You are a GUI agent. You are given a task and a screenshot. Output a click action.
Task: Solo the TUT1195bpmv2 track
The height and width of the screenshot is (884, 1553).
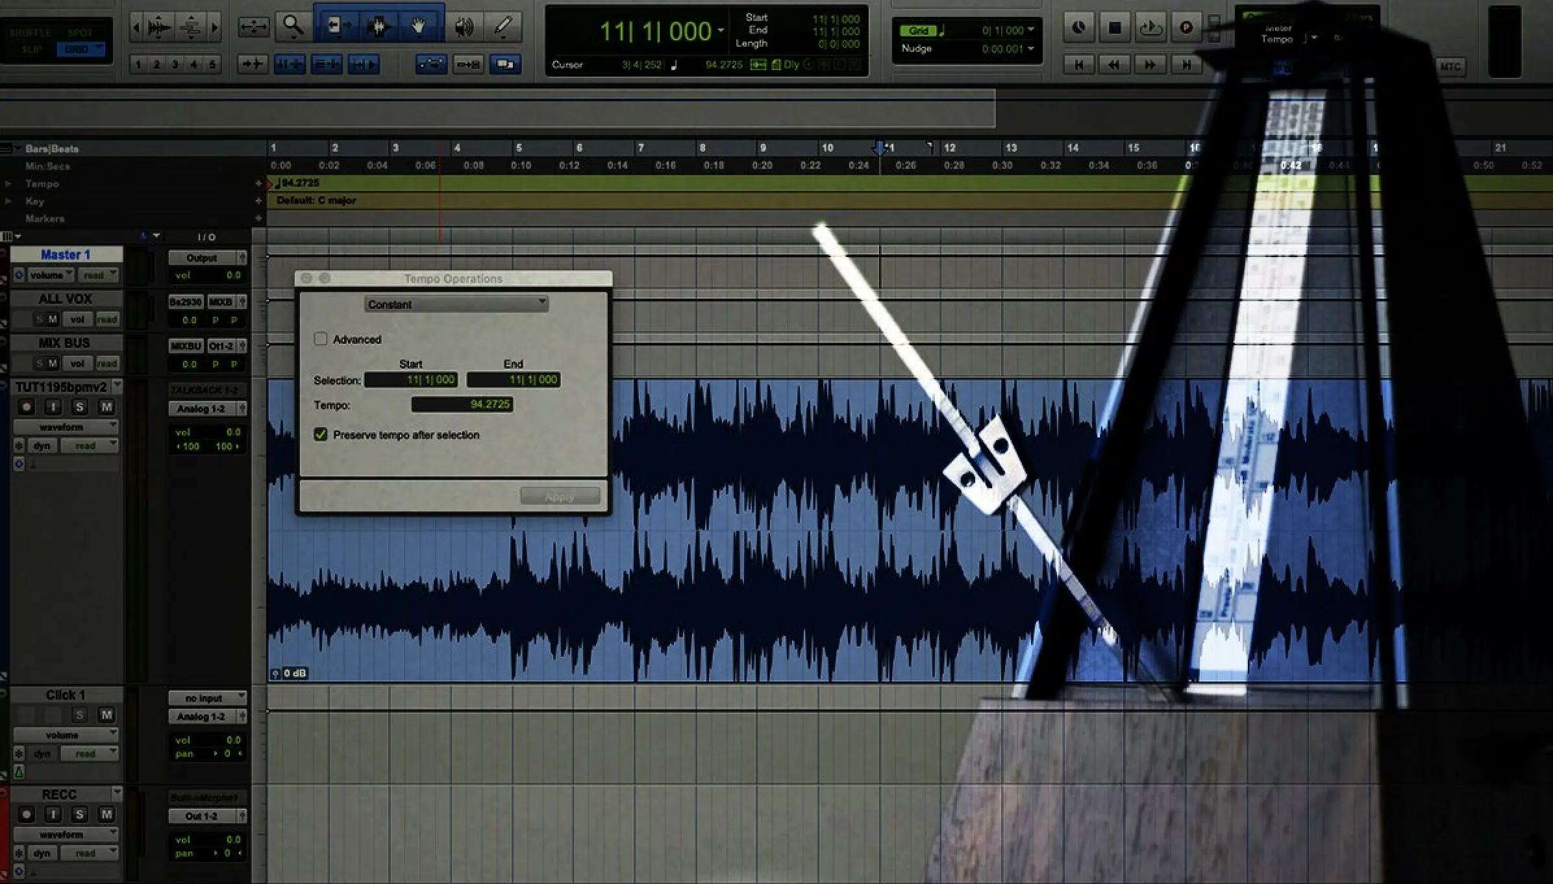79,407
